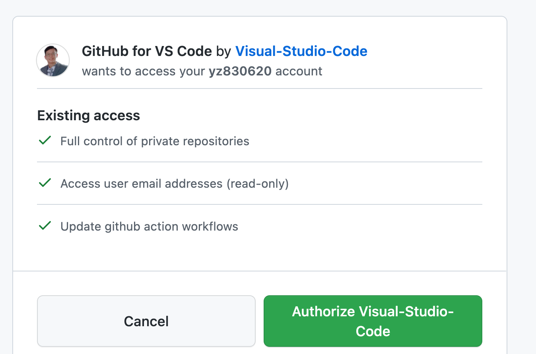The height and width of the screenshot is (354, 536).
Task: Select Full control of private repositories entry
Action: (155, 141)
